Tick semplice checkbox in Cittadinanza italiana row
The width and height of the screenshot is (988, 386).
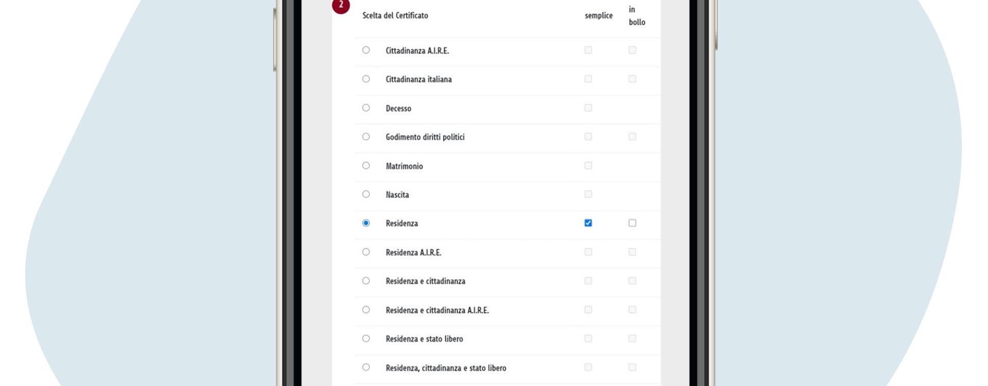(588, 79)
